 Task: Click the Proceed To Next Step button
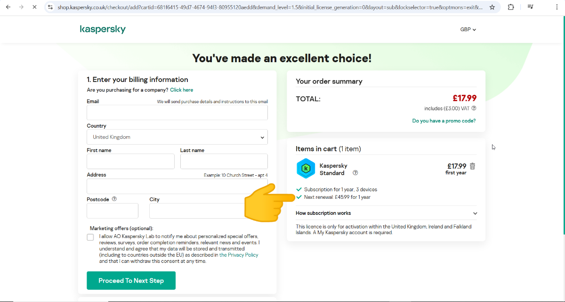point(131,280)
